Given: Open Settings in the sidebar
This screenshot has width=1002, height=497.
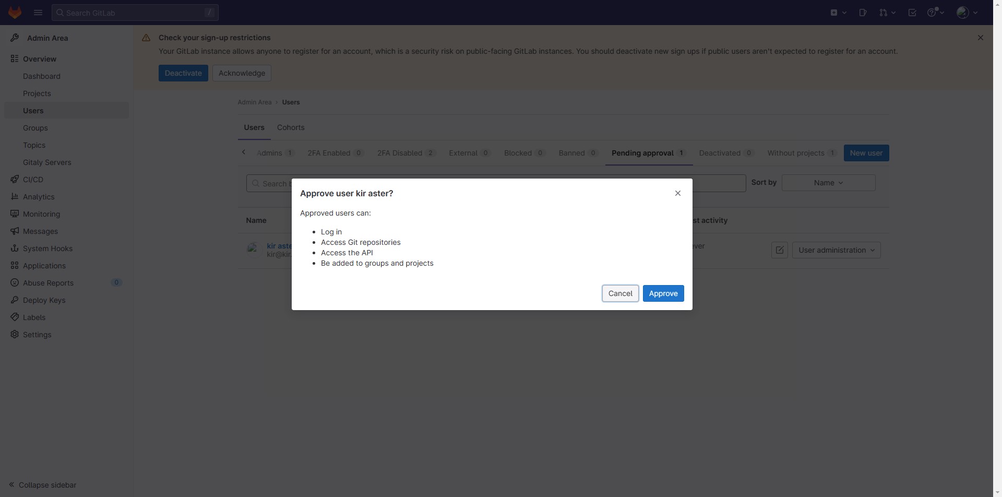Looking at the screenshot, I should click(x=66, y=335).
